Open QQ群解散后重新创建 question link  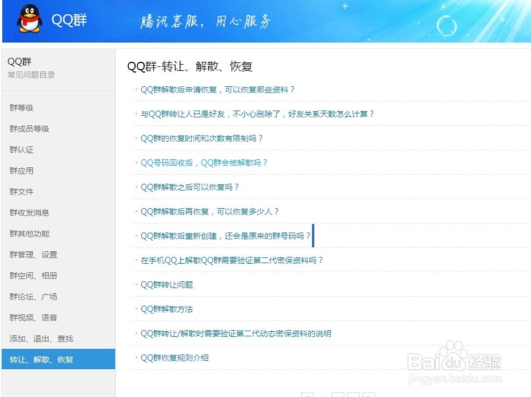226,236
